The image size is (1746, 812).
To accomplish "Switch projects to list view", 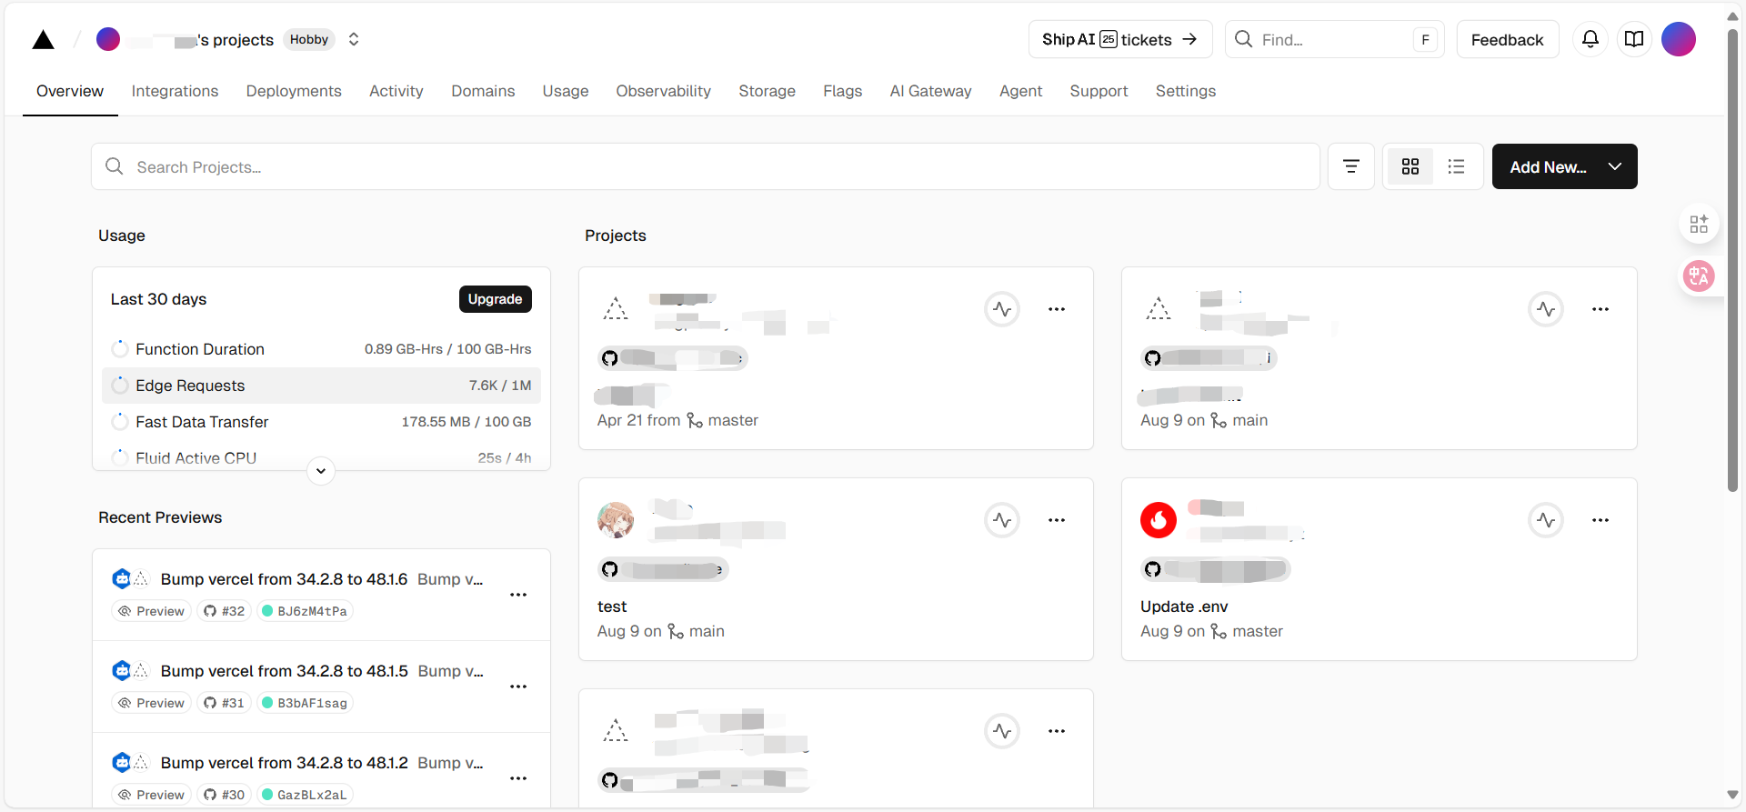I will (x=1456, y=166).
